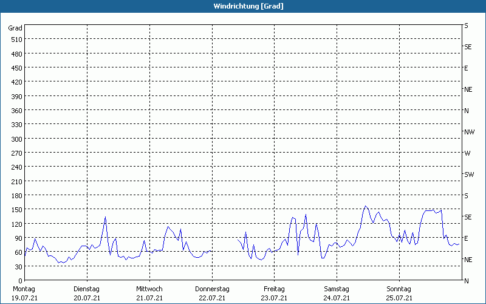This screenshot has width=486, height=304.
Task: Pick the date 22.07.21
Action: pos(212,299)
